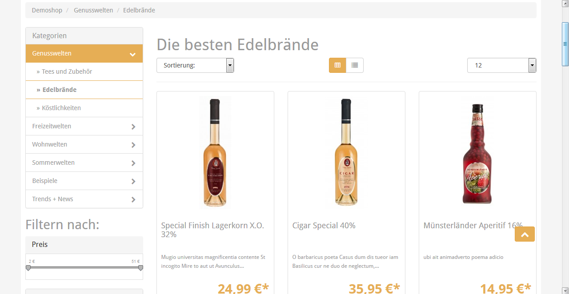Click the scroll-to-top arrow button
Screen dimensions: 569x294
(525, 234)
